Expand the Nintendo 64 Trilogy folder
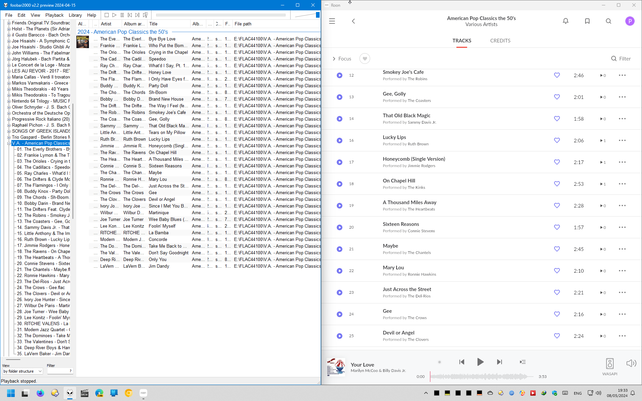The image size is (642, 401). 9,101
